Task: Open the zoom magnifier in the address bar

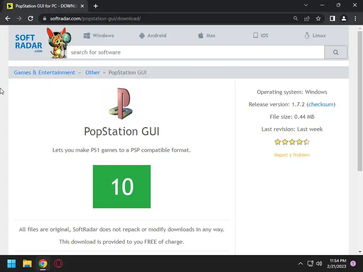Action: point(295,18)
